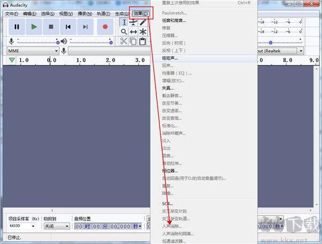Image resolution: width=322 pixels, height=244 pixels.
Task: Open the 生成(G) menu
Action: [x=122, y=14]
